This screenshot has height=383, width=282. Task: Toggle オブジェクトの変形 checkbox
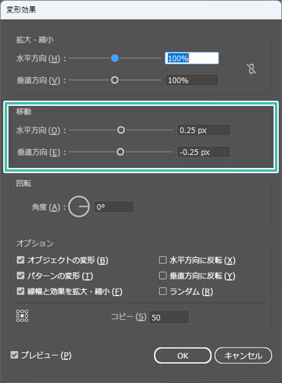point(21,260)
